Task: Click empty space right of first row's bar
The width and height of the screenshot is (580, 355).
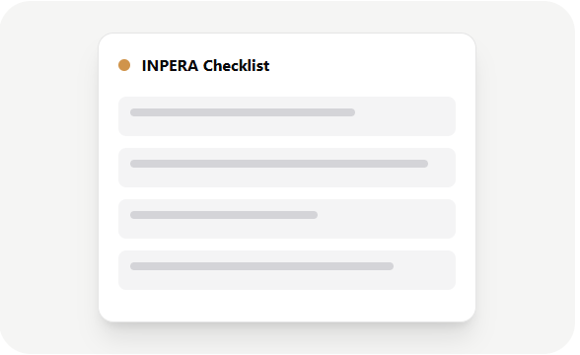Action: pyautogui.click(x=405, y=116)
